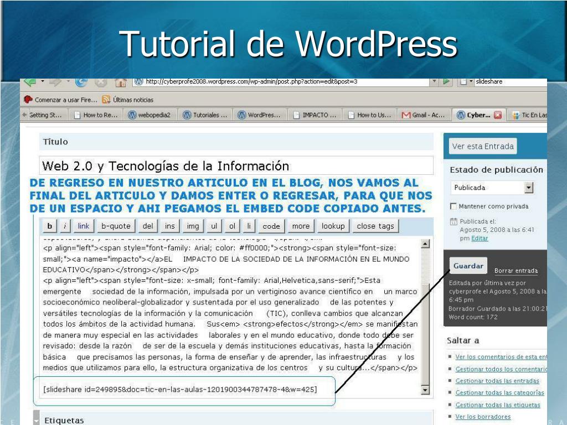Click Editar next to publication date
The width and height of the screenshot is (567, 425).
480,239
